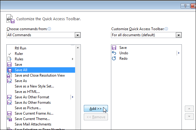Click the Save Current Frame As icon
Screen dimensions: 196x130
9,113
